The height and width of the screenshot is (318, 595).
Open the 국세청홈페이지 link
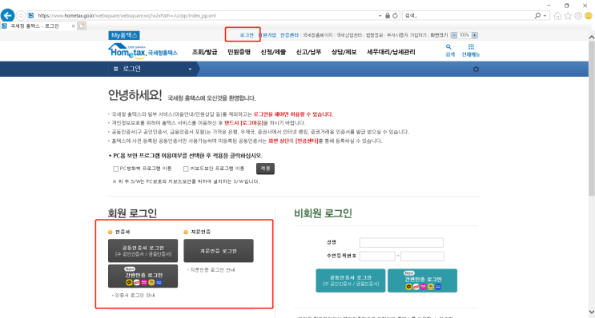click(317, 35)
